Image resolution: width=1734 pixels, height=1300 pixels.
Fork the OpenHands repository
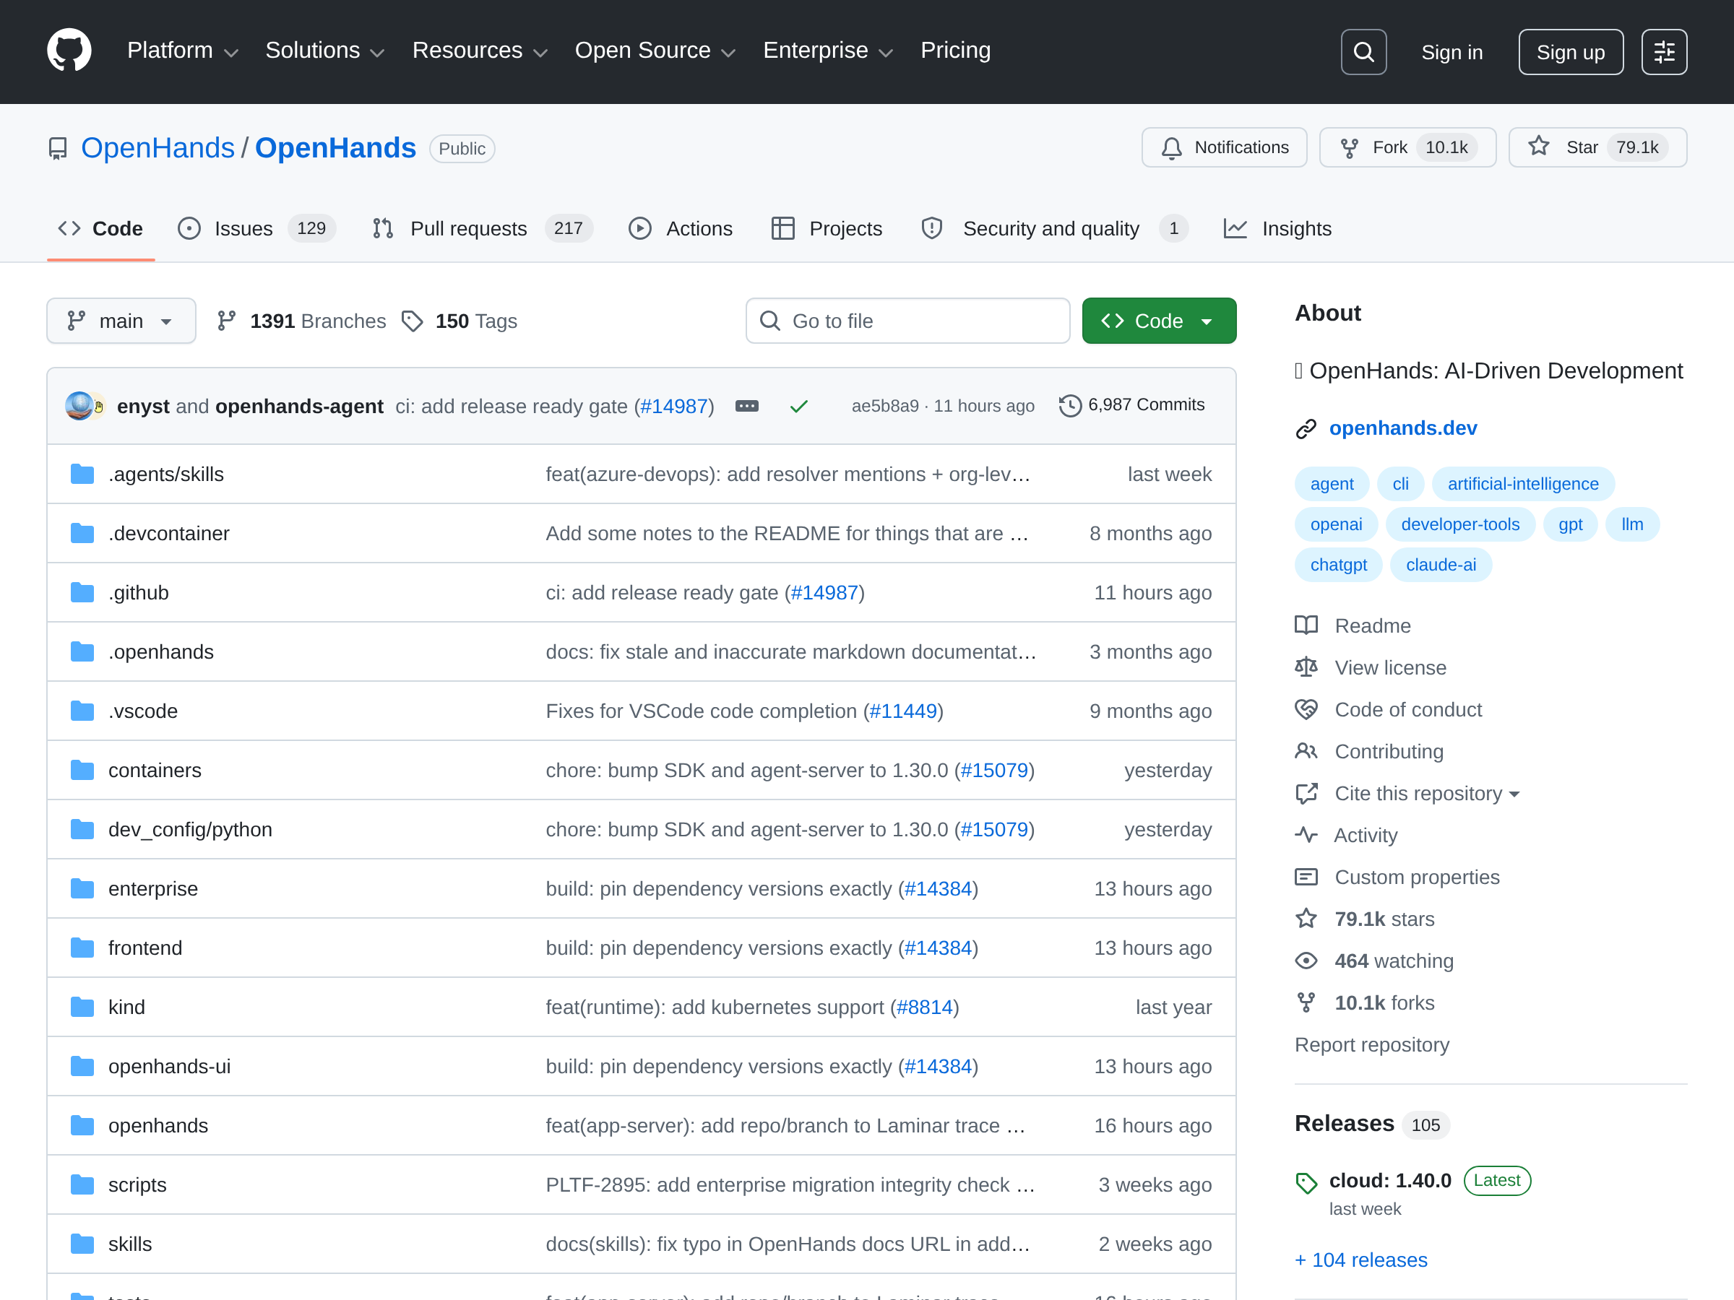[1407, 147]
